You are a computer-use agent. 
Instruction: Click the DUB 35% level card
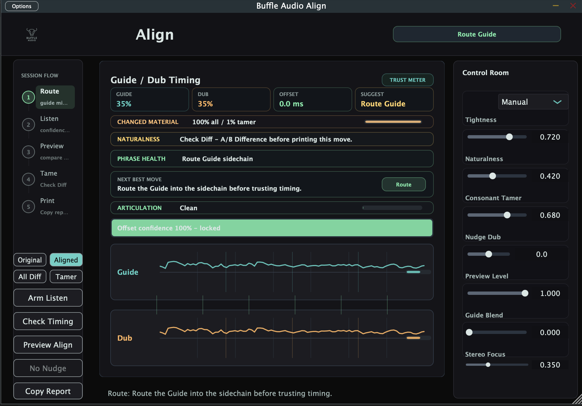(x=231, y=99)
